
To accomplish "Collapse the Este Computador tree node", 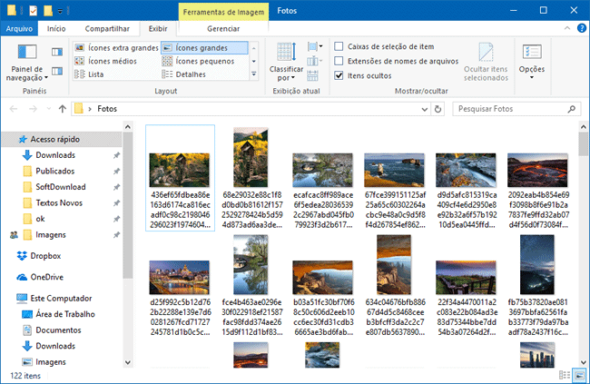I will [9, 298].
